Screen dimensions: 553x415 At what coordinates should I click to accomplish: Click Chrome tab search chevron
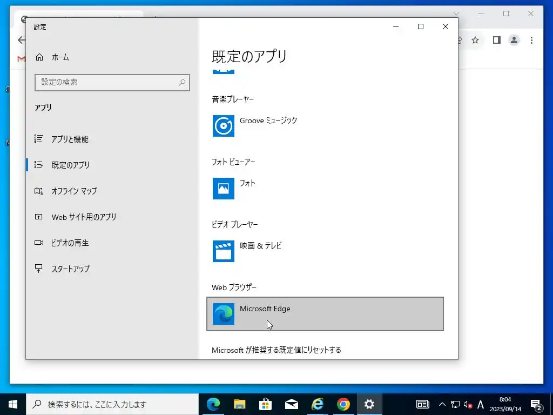[x=456, y=14]
